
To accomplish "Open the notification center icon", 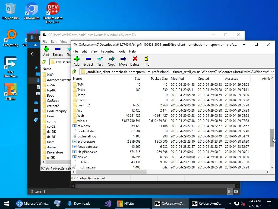I will tap(269, 204).
